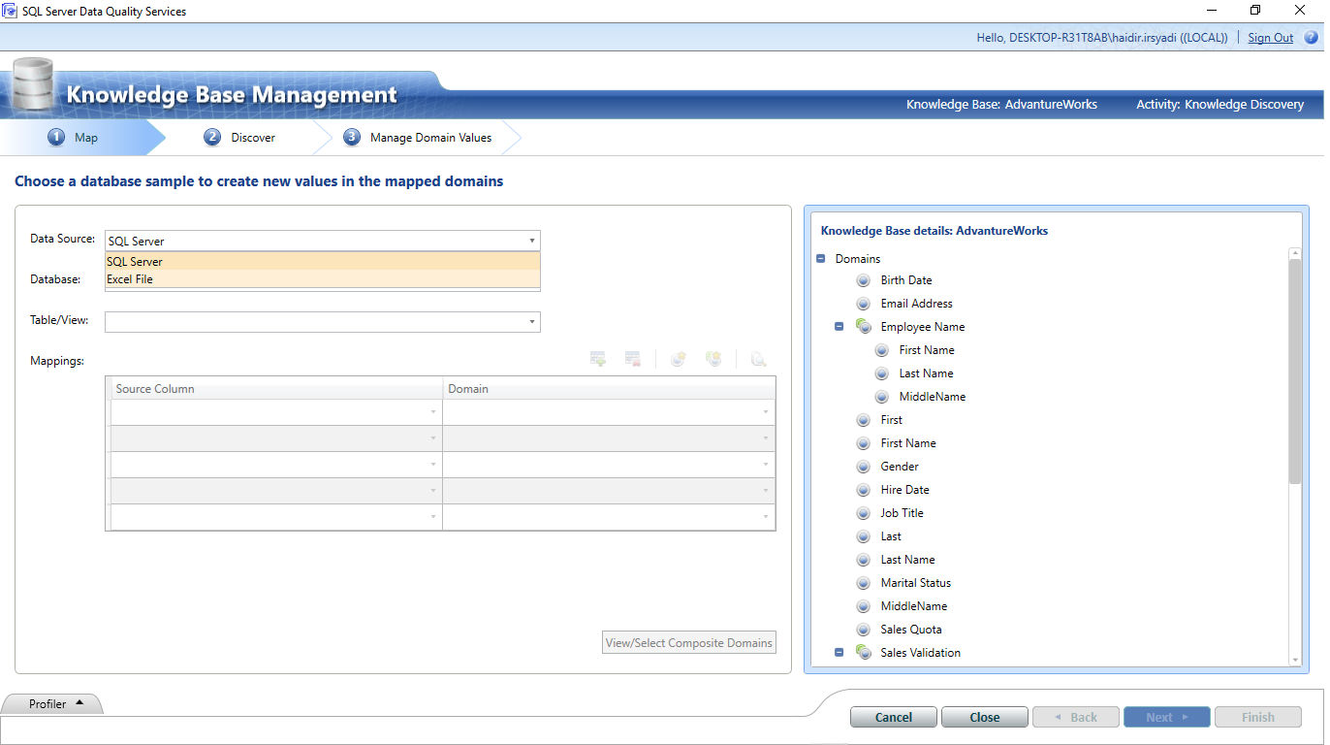This screenshot has width=1330, height=745.
Task: Click the Birth Date domain icon
Action: coord(863,279)
